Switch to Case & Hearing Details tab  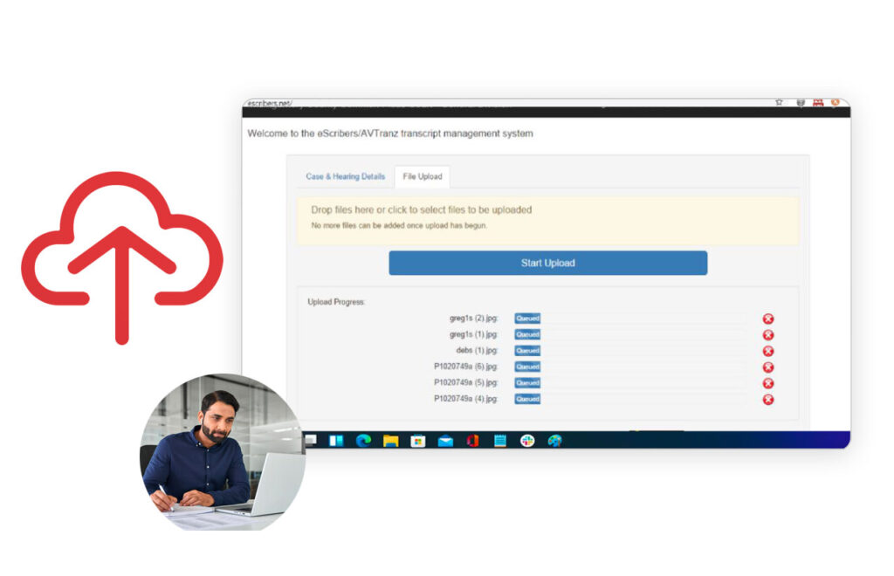[345, 176]
